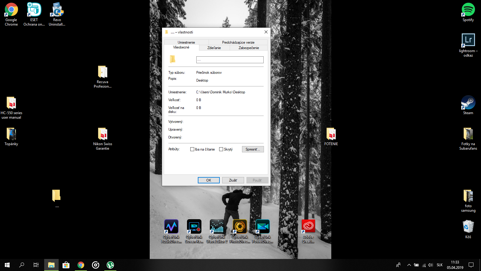
Task: Go to the Predchádzajúce verzie tab
Action: [x=238, y=42]
